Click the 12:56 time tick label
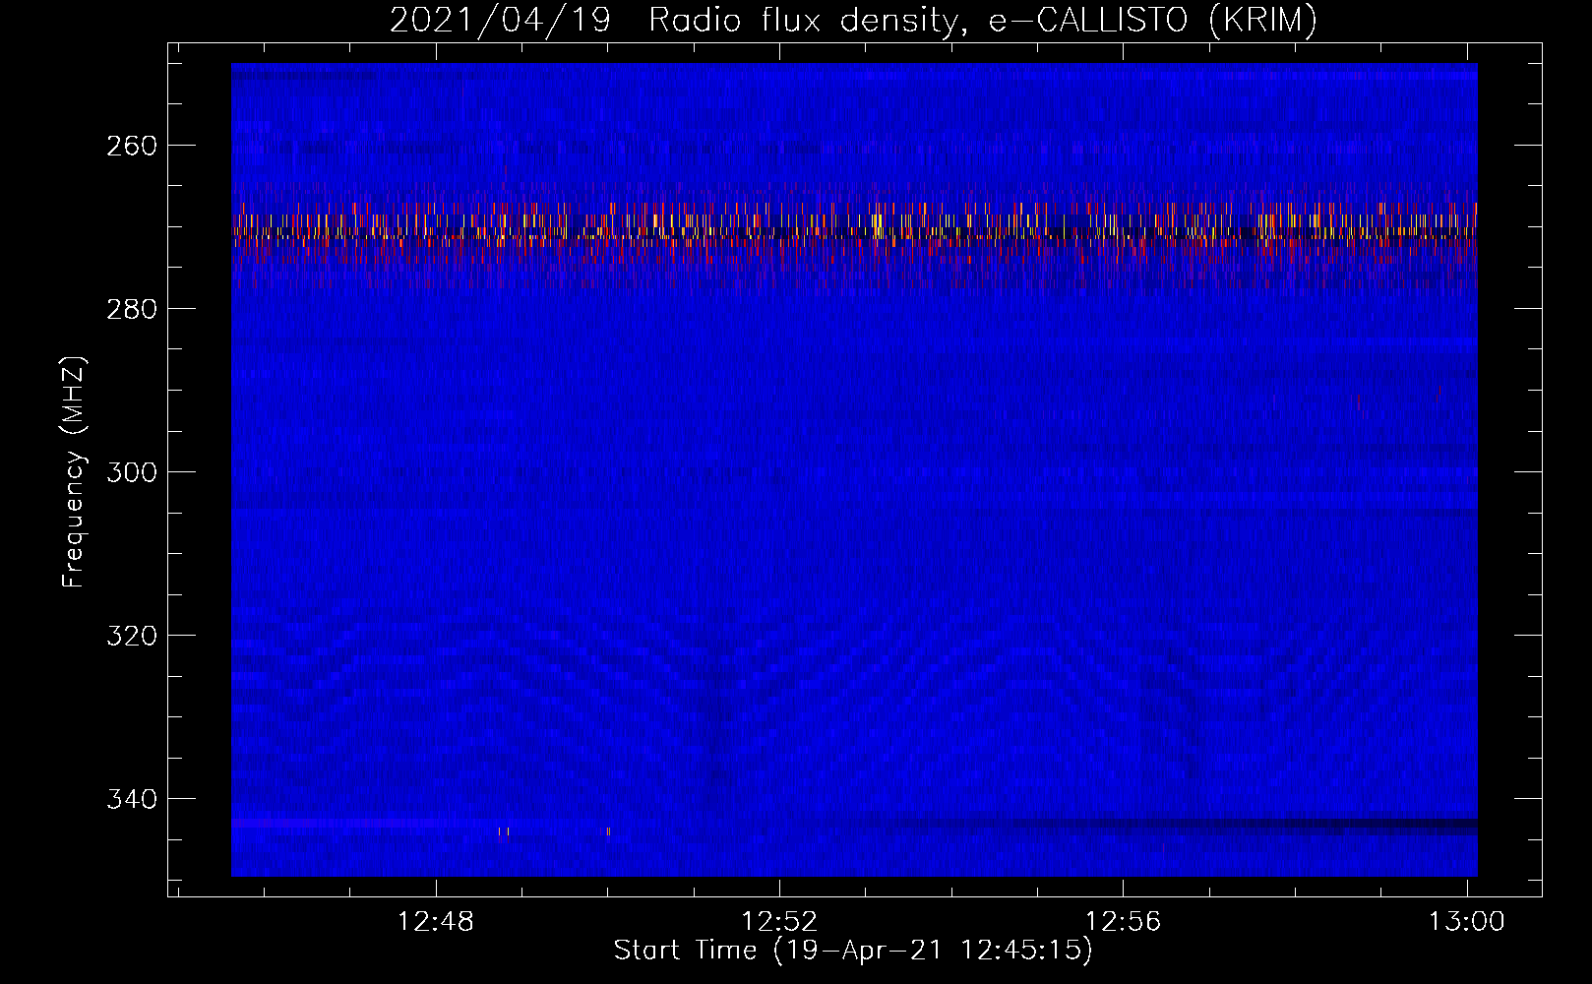 (x=1123, y=921)
